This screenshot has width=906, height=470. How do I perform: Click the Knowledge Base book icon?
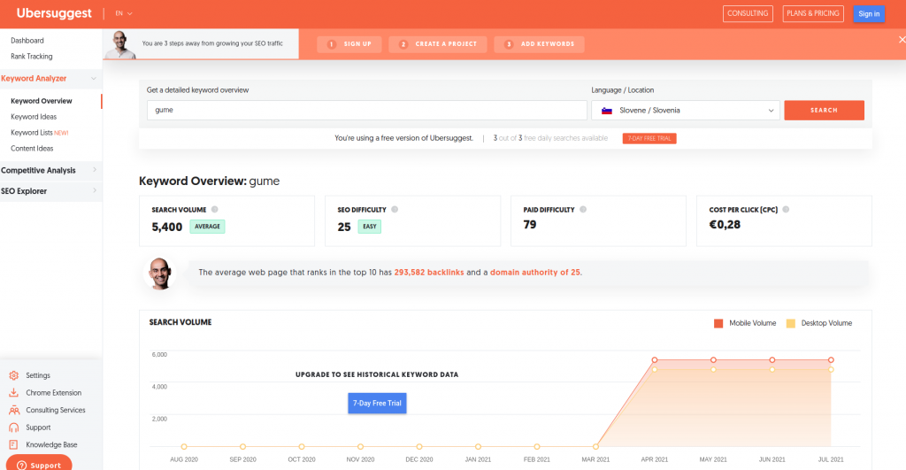pyautogui.click(x=14, y=444)
